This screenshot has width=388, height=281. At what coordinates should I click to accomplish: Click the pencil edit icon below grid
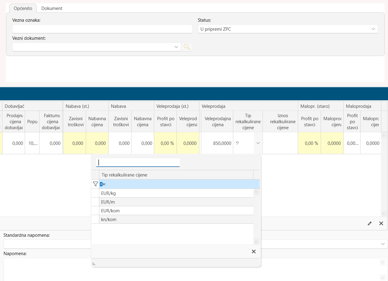point(370,223)
